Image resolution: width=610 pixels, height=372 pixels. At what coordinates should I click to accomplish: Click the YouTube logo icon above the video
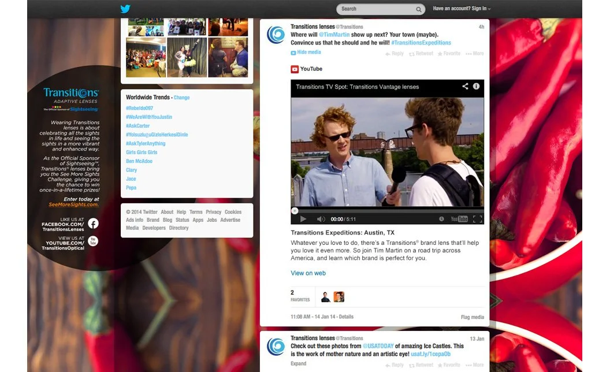point(295,69)
